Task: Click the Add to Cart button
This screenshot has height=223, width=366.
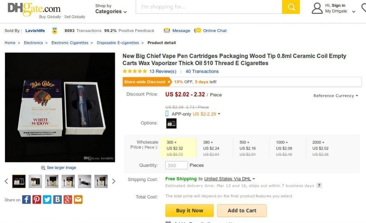Action: (242, 211)
